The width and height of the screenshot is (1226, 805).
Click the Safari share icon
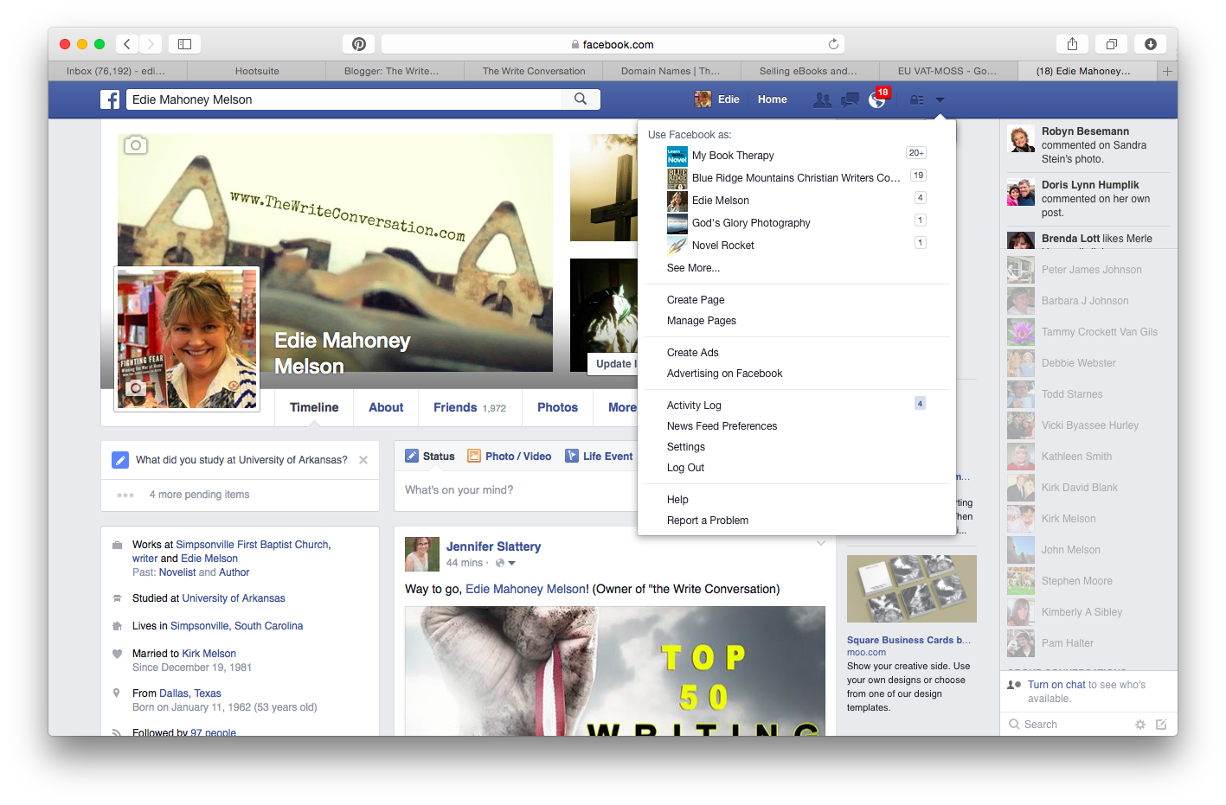tap(1072, 44)
